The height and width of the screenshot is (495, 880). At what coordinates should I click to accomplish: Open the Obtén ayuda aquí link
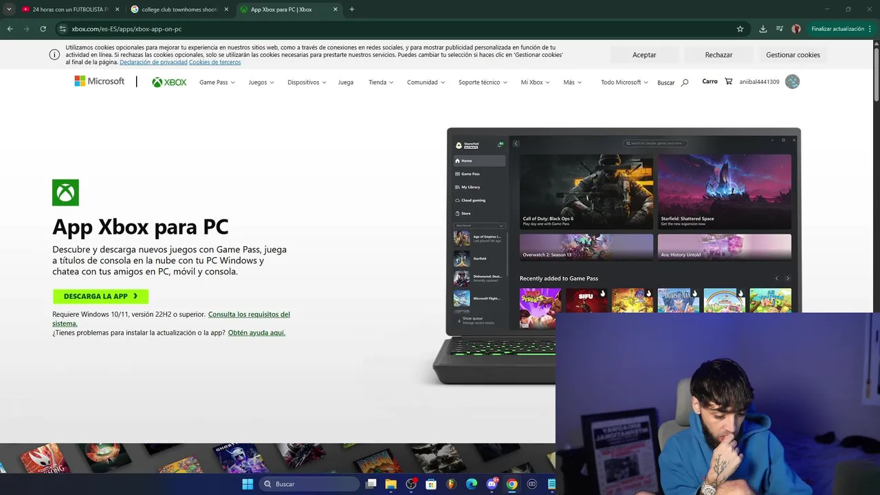tap(256, 333)
